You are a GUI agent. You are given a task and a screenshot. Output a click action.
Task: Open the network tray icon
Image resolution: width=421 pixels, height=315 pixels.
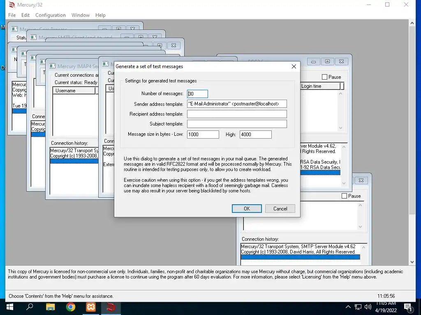358,307
